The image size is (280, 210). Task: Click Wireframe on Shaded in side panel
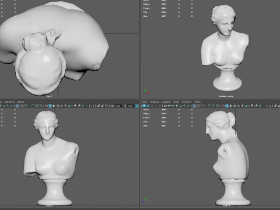(235, 106)
